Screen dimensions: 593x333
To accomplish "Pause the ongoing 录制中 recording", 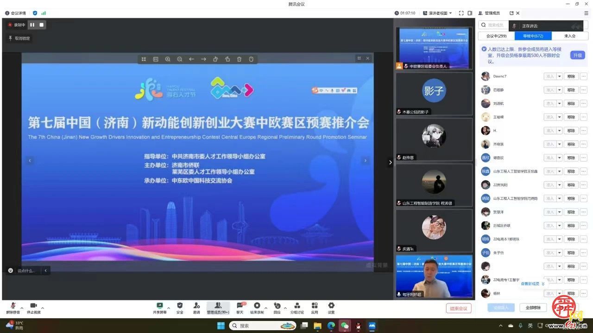I will 32,25.
